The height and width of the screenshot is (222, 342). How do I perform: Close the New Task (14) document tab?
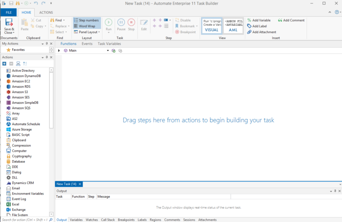[80, 184]
